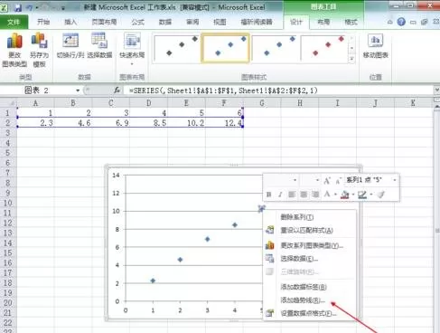Open the shape fill dropdown arrow
Image resolution: width=440 pixels, height=333 pixels.
coord(353,195)
